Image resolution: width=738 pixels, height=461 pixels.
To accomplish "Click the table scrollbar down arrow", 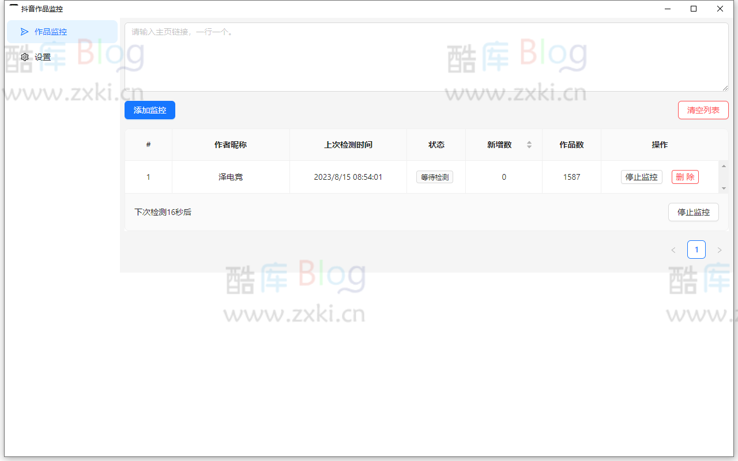I will click(724, 188).
